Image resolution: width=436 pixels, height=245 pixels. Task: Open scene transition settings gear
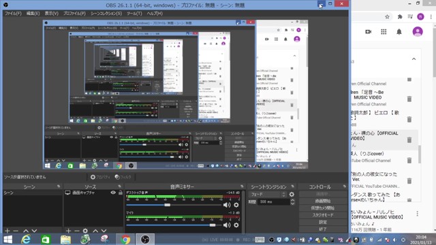coord(292,195)
